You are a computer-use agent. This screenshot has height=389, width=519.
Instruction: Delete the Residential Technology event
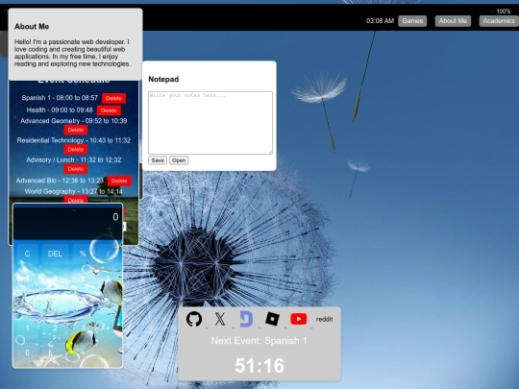point(76,150)
